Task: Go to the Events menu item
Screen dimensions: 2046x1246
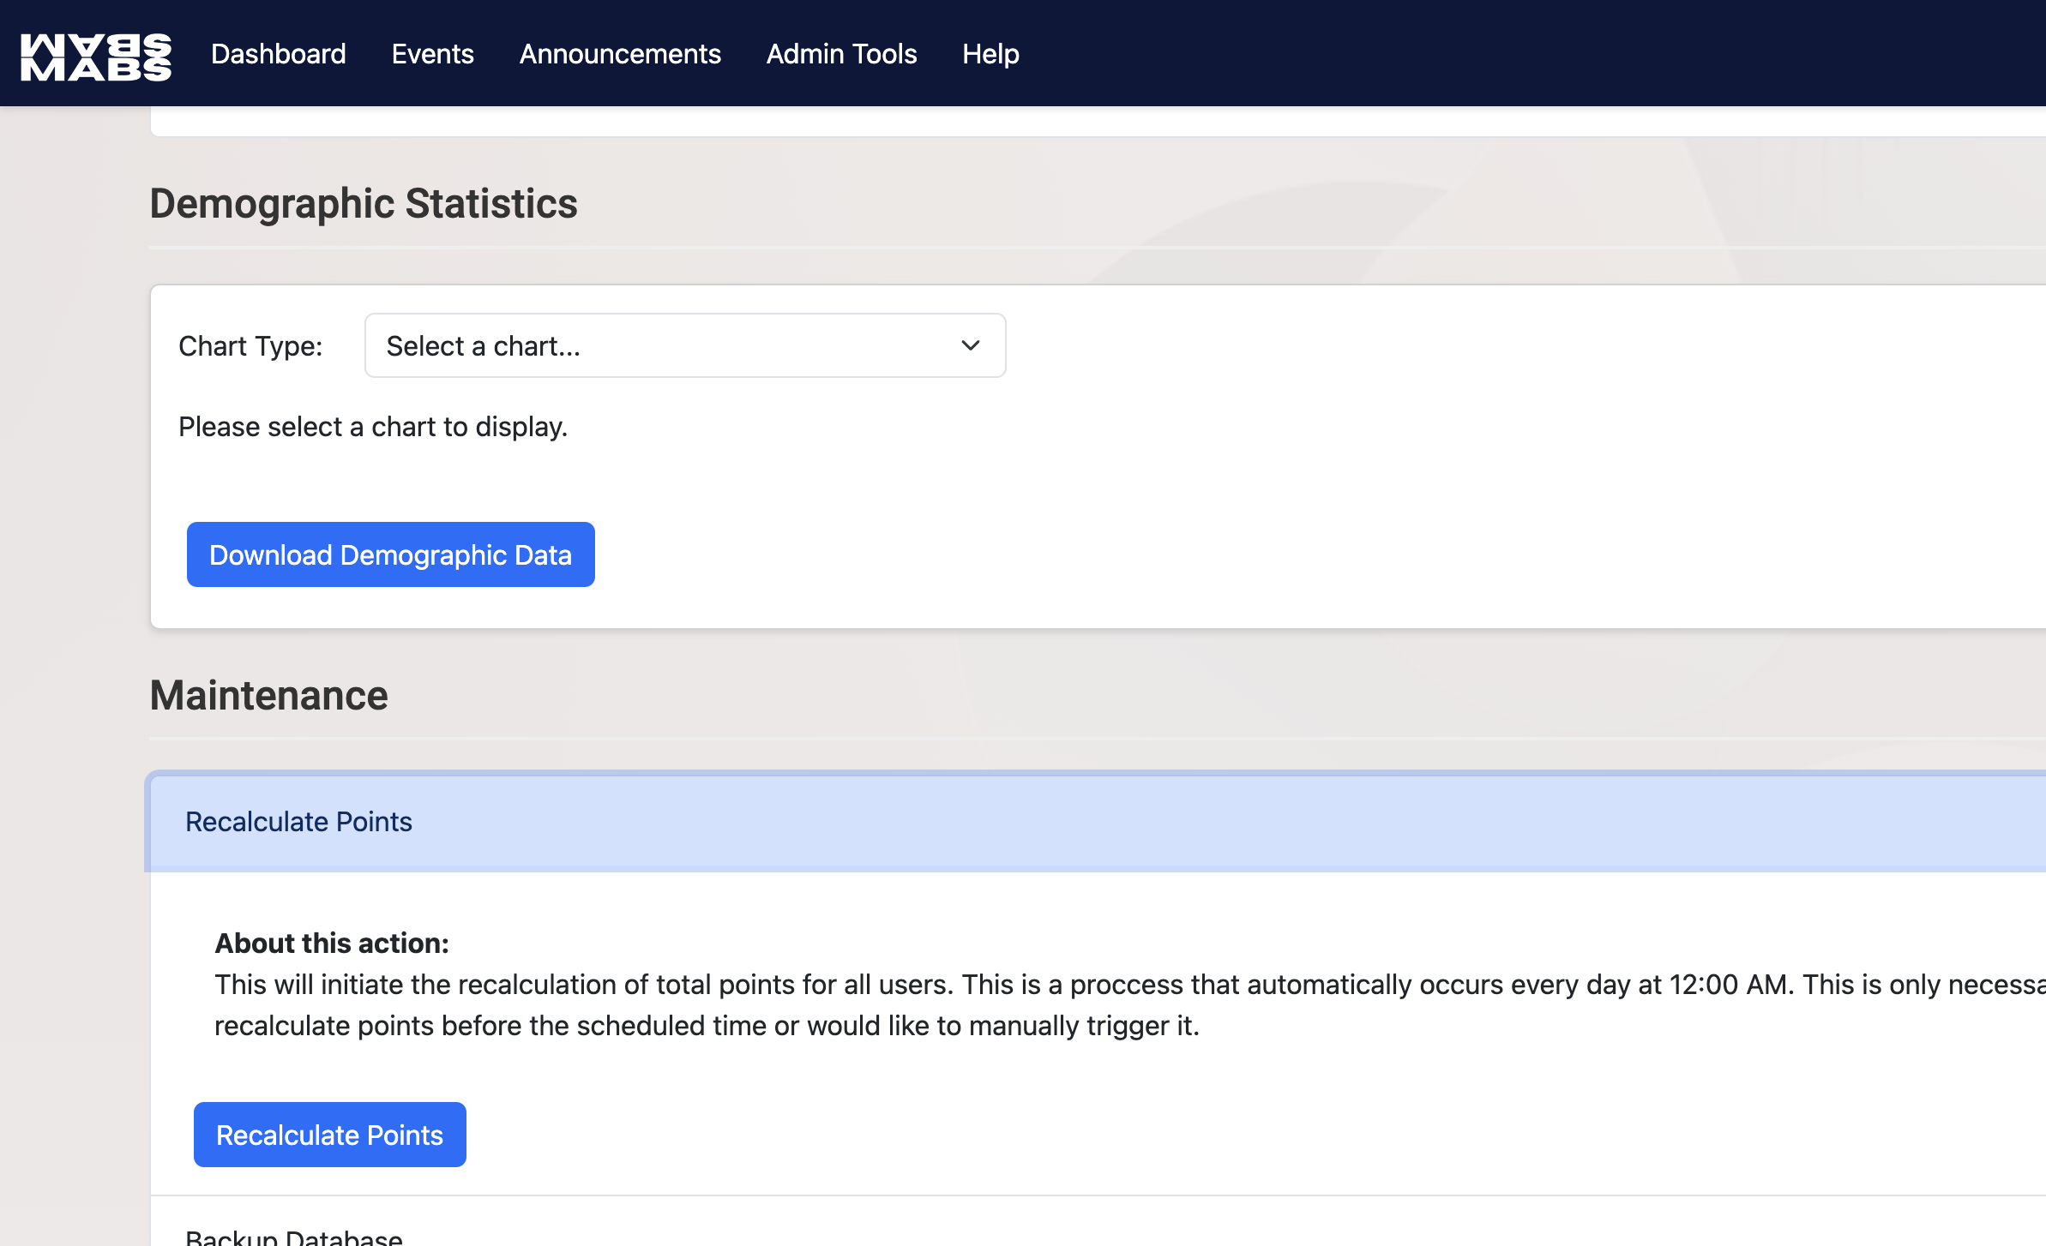Action: tap(432, 54)
